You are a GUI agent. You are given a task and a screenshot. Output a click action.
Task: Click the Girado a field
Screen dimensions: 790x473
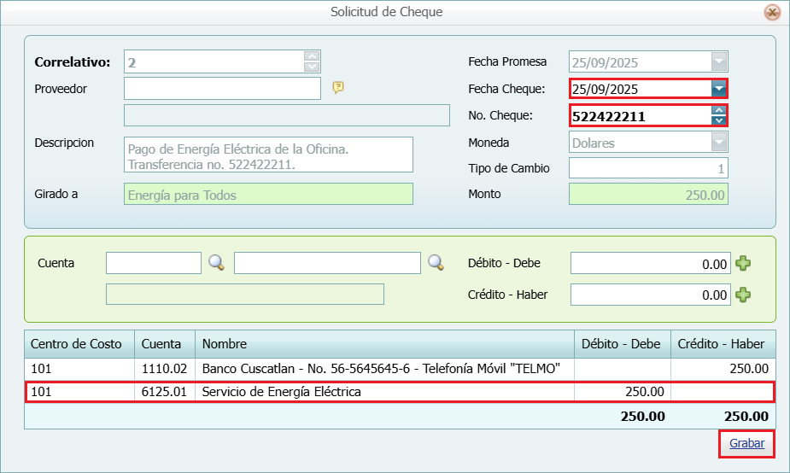[x=268, y=194]
